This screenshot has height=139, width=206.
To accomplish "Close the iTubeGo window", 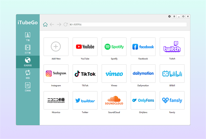I will click(x=188, y=16).
